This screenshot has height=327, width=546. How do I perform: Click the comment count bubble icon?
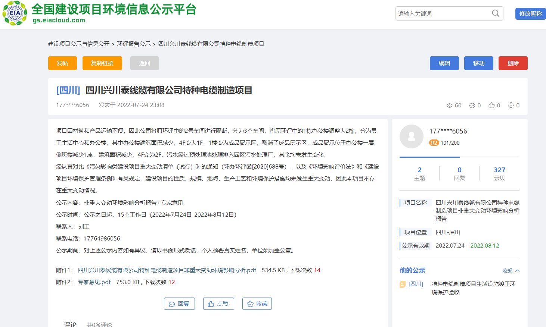pos(472,106)
